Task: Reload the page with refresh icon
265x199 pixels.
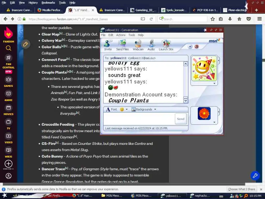Action: 151,19
